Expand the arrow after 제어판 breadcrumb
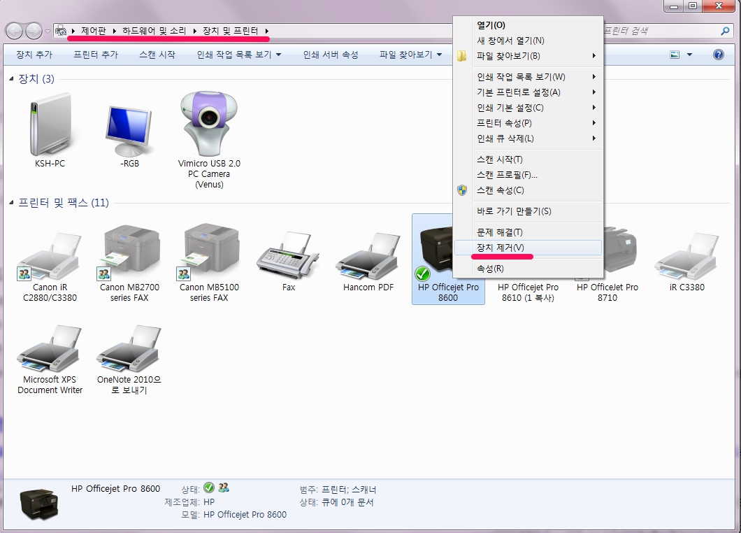 tap(114, 31)
